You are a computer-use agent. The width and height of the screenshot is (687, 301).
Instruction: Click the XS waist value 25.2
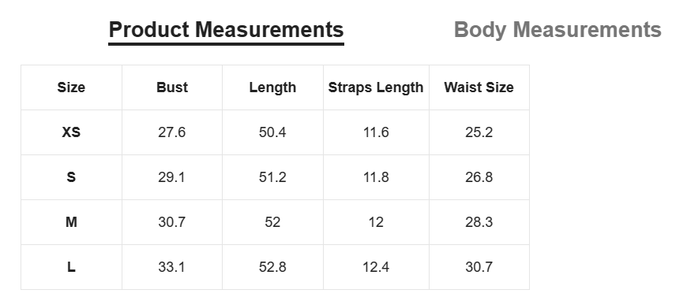coord(479,132)
